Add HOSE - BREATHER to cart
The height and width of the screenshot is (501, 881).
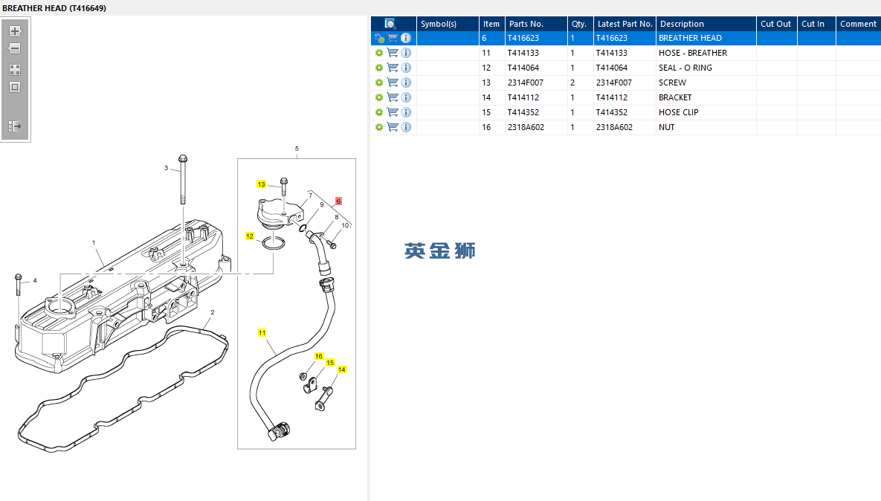point(393,53)
